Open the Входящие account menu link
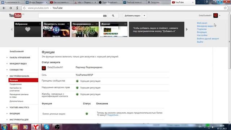Viewport: 231px width, 130px height. click(202, 32)
